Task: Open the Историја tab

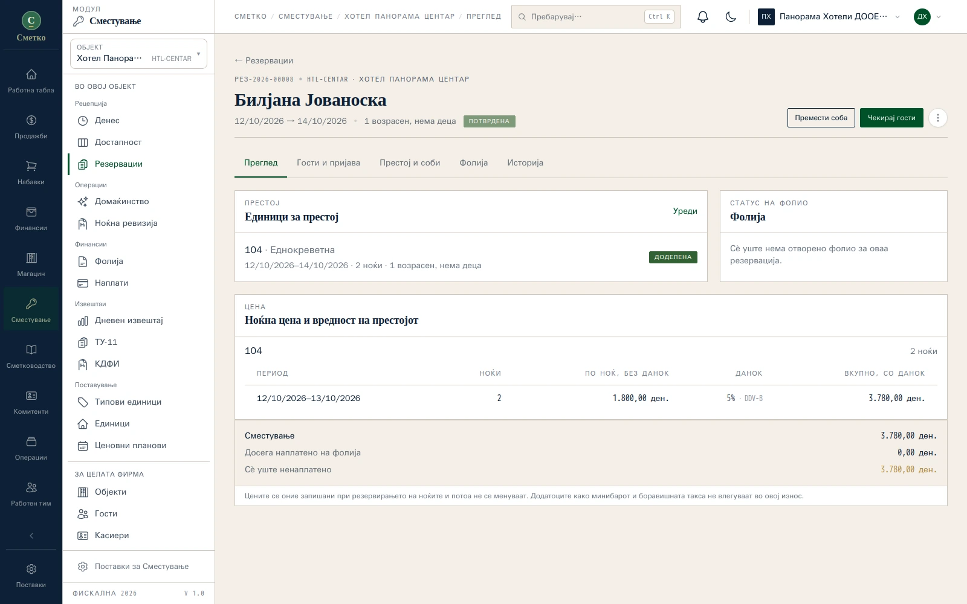Action: point(525,163)
